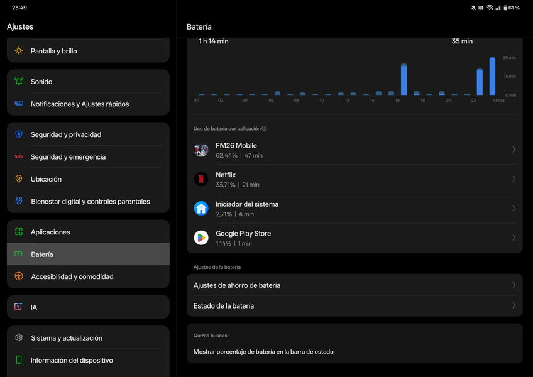Open Ajustes de ahorro de batería chevron
The image size is (533, 377).
click(x=514, y=285)
